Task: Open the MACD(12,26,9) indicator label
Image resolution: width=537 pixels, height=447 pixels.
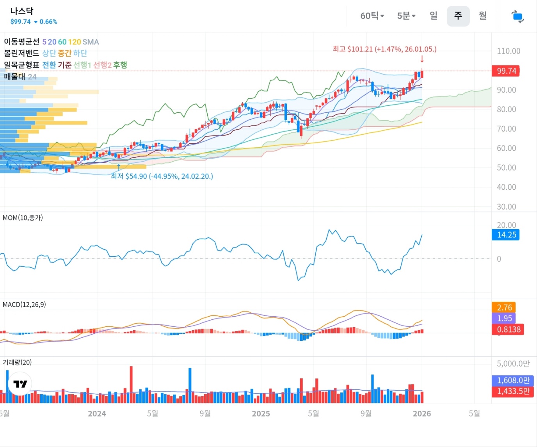Action: [24, 305]
